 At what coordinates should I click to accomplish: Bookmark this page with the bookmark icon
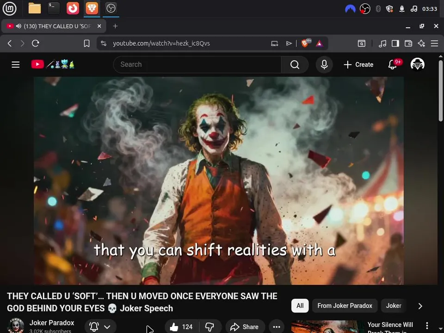[86, 43]
